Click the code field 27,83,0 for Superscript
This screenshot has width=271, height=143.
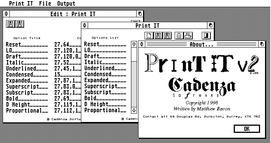(x=68, y=87)
